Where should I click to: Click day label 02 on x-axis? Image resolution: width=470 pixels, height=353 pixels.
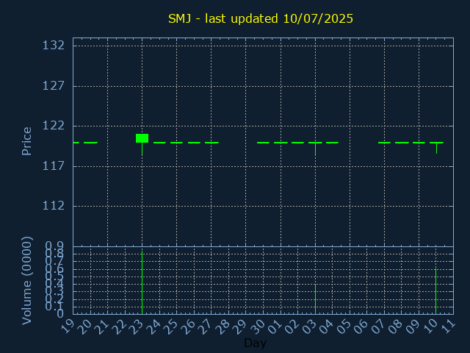tap(294, 326)
